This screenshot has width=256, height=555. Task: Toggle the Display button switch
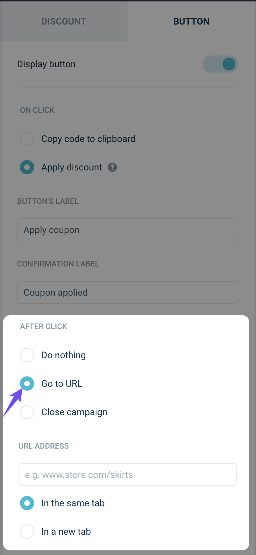220,64
